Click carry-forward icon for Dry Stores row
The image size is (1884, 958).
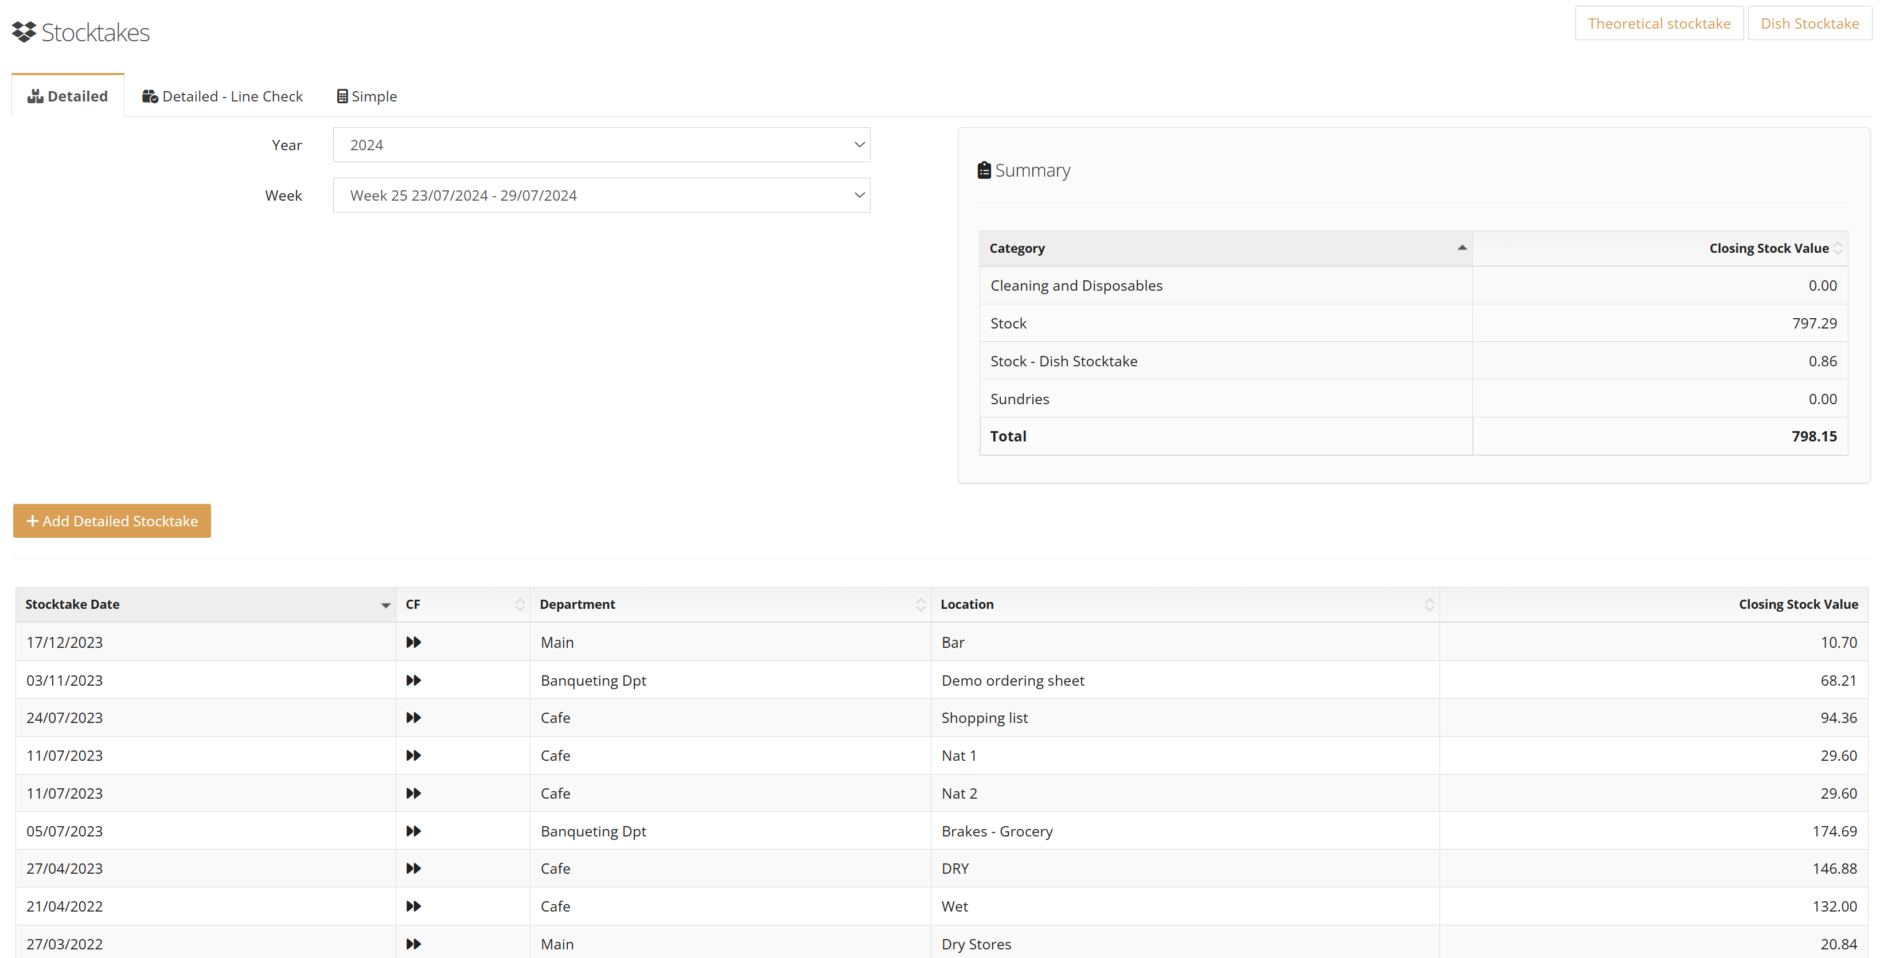point(414,944)
